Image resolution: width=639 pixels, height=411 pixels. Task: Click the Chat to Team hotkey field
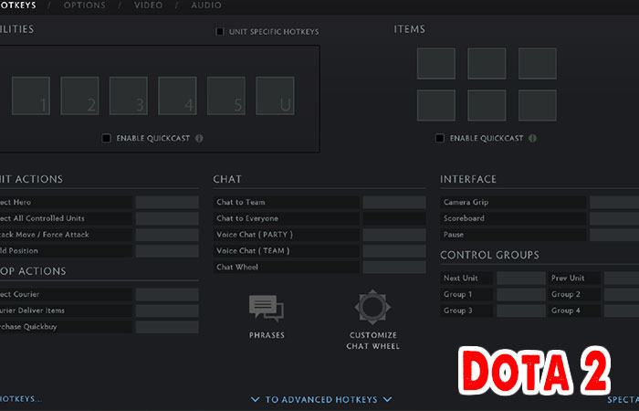[x=393, y=202]
